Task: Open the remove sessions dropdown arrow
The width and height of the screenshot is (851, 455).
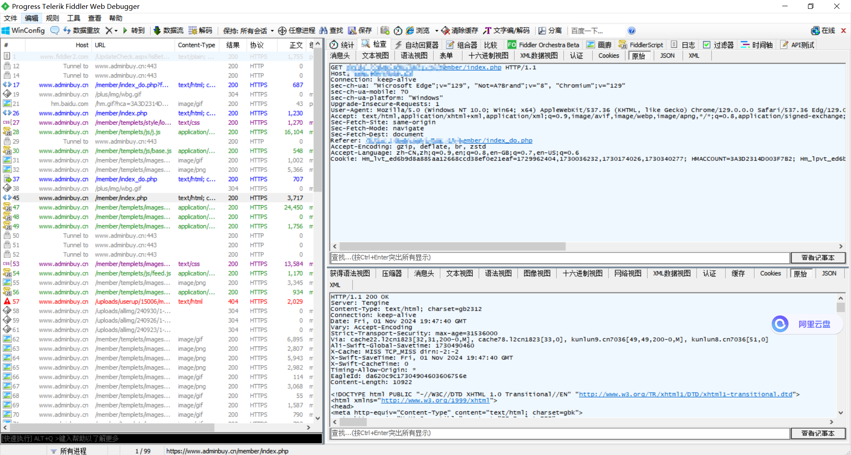Action: [116, 31]
